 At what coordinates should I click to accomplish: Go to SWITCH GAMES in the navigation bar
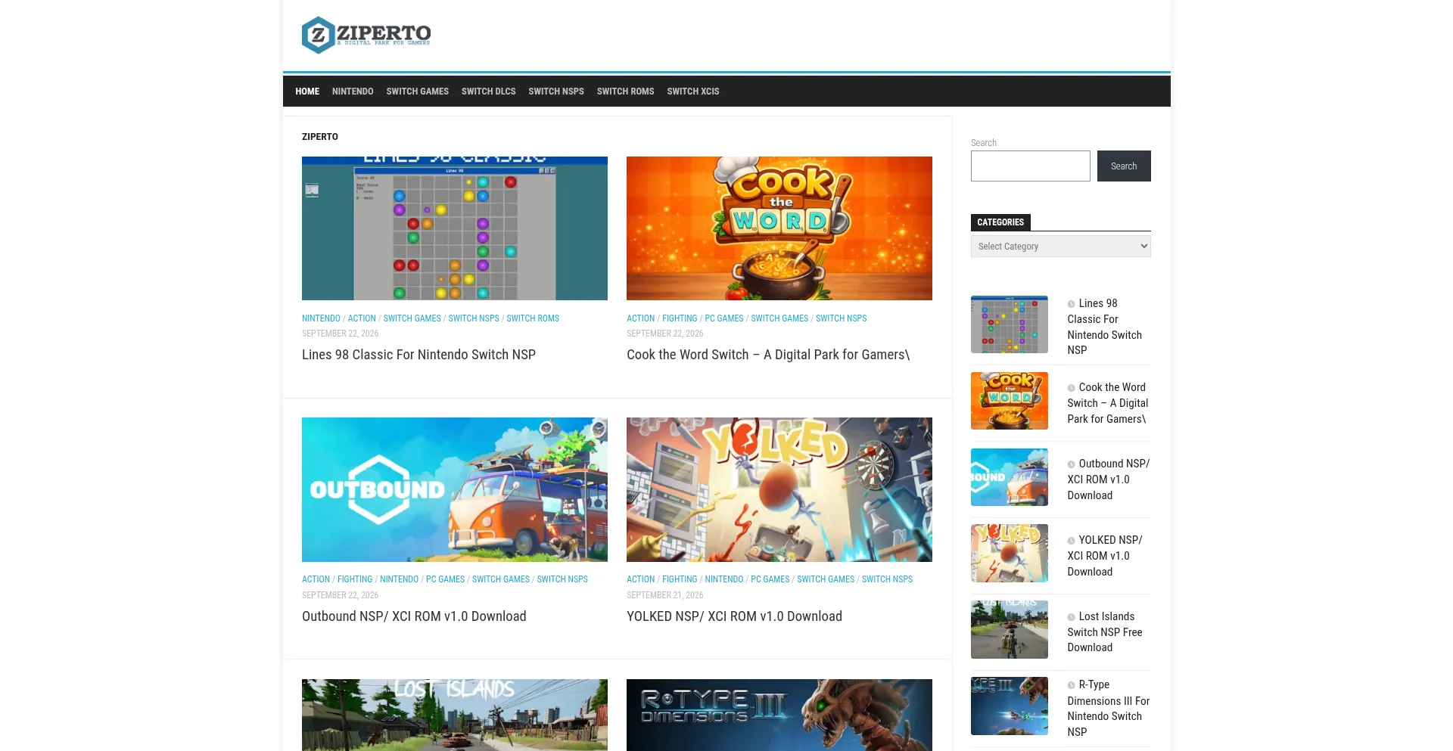point(417,92)
